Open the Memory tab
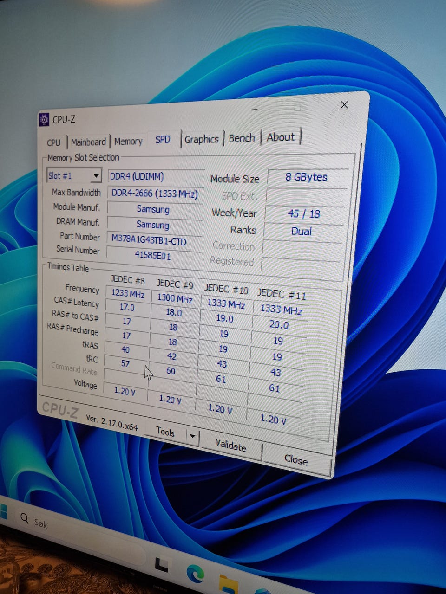Image resolution: width=446 pixels, height=594 pixels. (128, 141)
